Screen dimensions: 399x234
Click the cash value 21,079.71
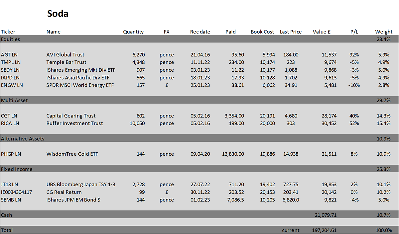pos(326,215)
